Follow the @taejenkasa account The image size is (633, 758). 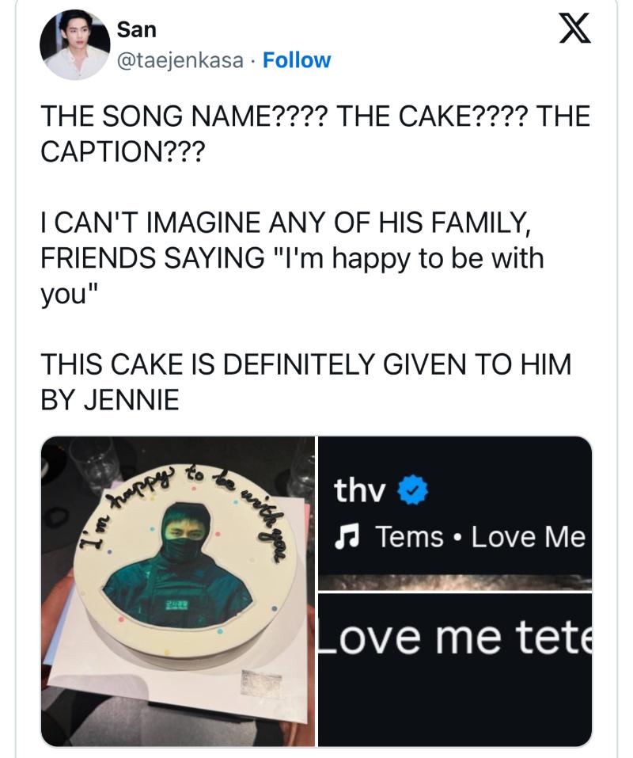(x=296, y=60)
